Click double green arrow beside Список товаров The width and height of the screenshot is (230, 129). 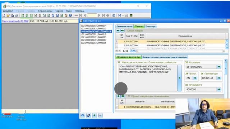click(122, 30)
